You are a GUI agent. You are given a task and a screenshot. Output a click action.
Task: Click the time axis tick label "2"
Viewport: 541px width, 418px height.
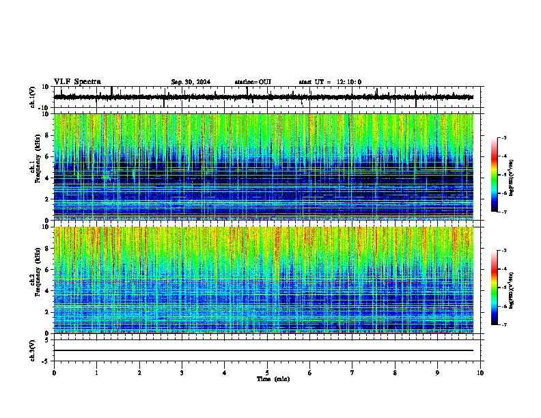[139, 373]
